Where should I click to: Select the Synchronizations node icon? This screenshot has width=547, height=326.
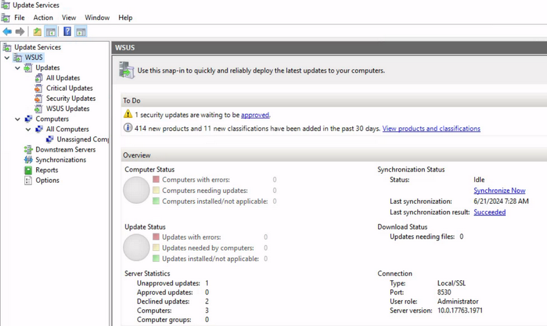[x=28, y=160]
